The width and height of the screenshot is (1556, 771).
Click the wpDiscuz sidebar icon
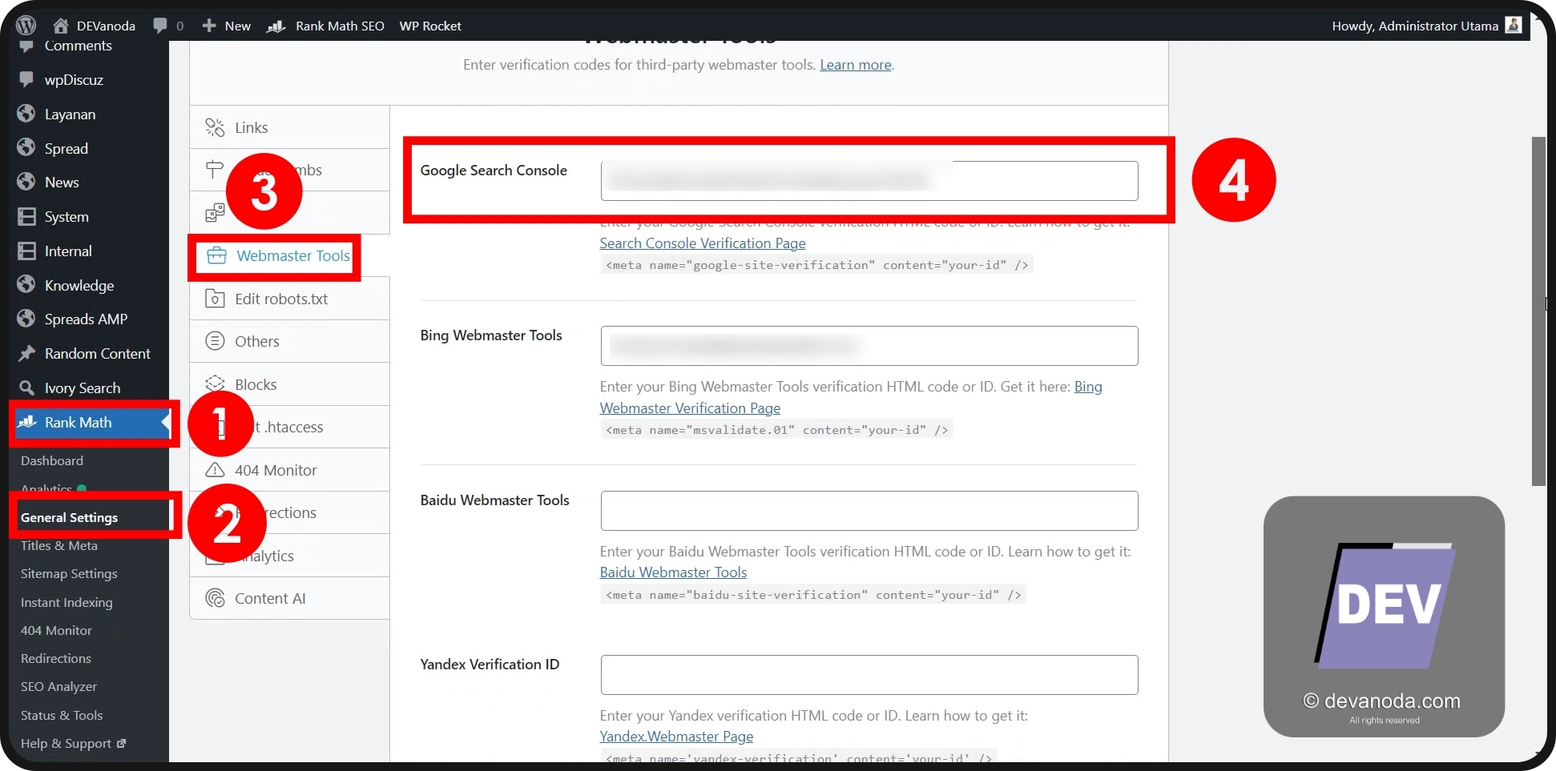click(26, 79)
